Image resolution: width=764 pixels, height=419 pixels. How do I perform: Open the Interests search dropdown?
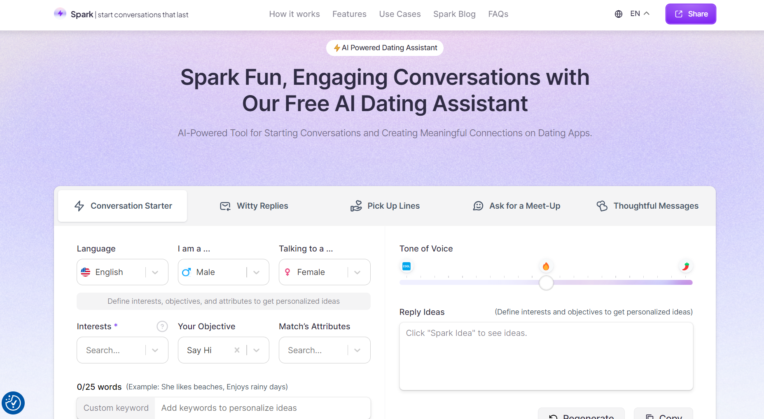pos(122,350)
